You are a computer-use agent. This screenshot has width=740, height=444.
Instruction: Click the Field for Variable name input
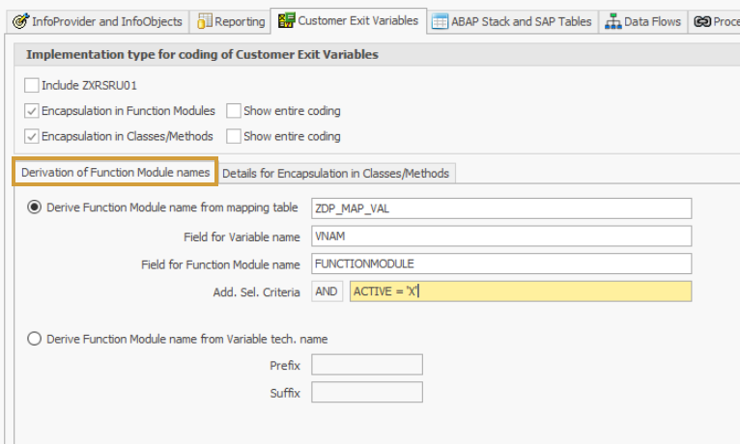(501, 236)
